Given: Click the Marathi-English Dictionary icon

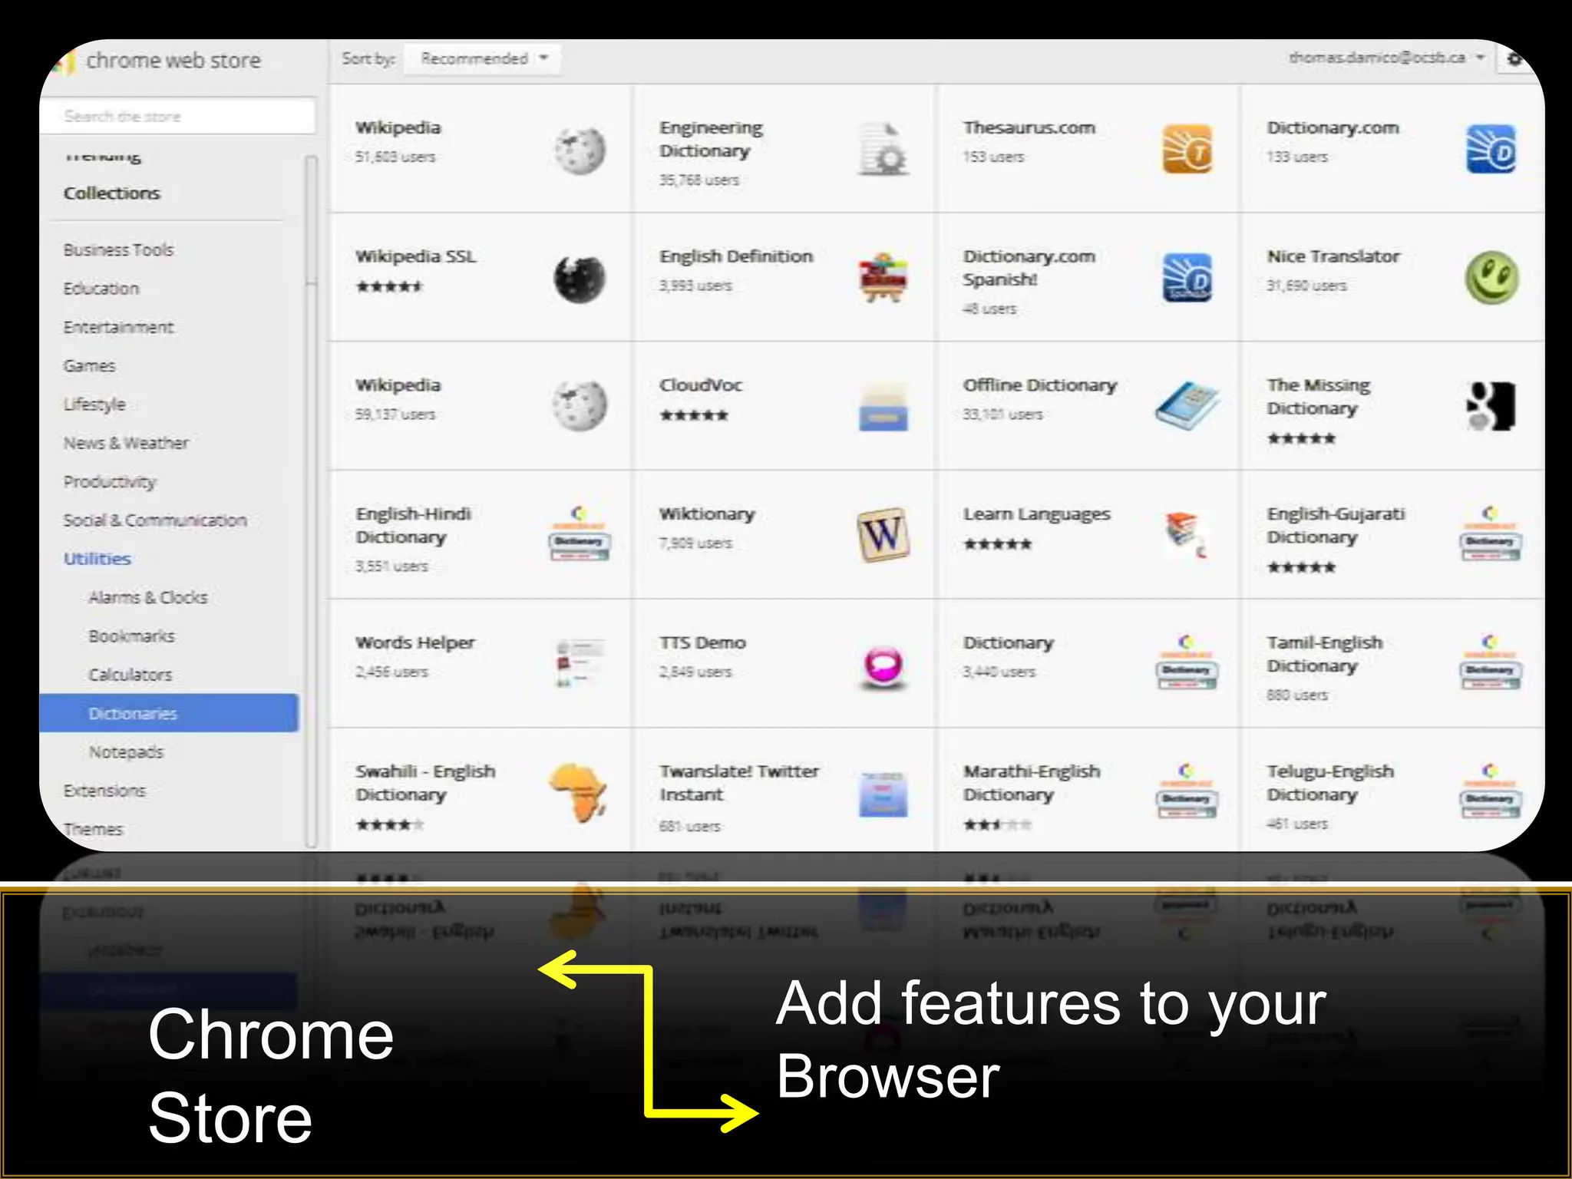Looking at the screenshot, I should tap(1187, 791).
